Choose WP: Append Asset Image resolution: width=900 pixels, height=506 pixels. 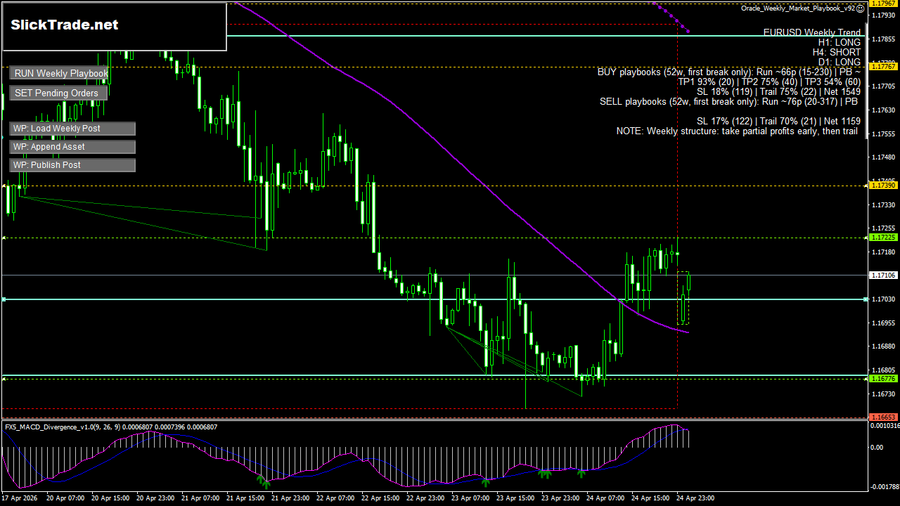click(72, 147)
